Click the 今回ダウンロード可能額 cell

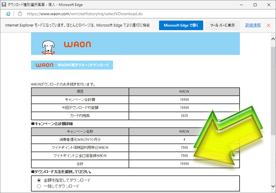click(80, 108)
